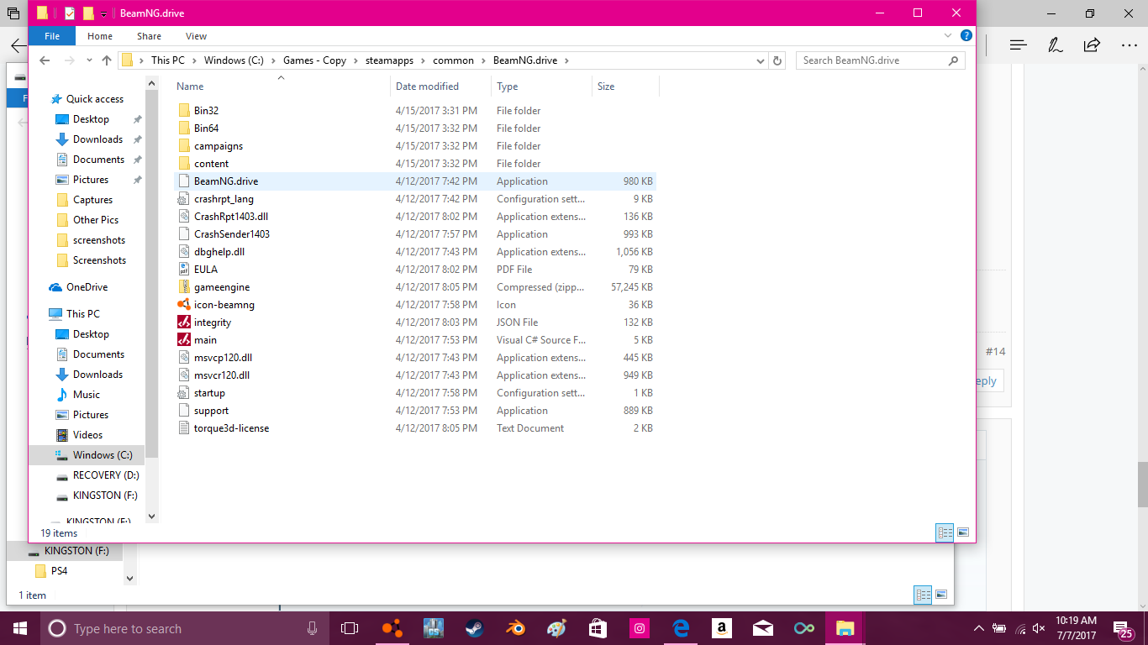Click the Cities Skylines taskbar icon
1148x645 pixels.
434,628
